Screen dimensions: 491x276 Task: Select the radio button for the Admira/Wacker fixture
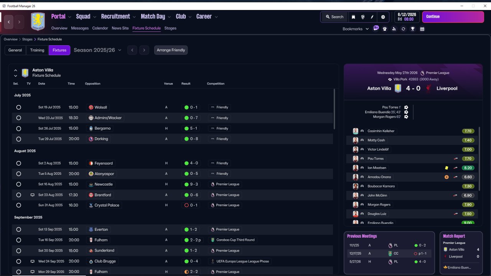(18, 118)
